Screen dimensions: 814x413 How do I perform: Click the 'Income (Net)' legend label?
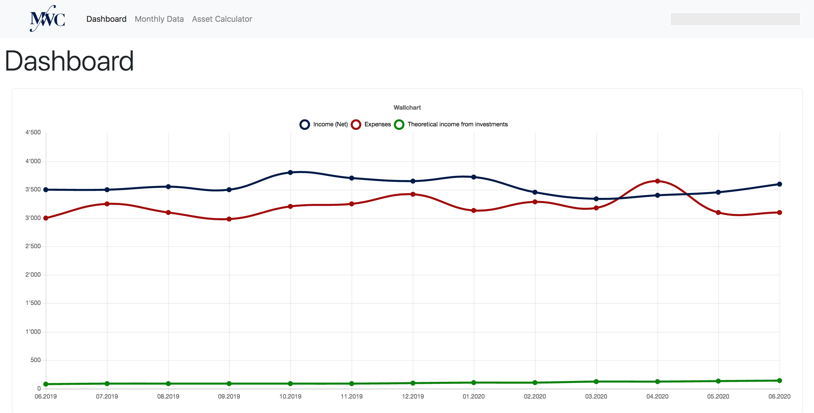click(330, 124)
